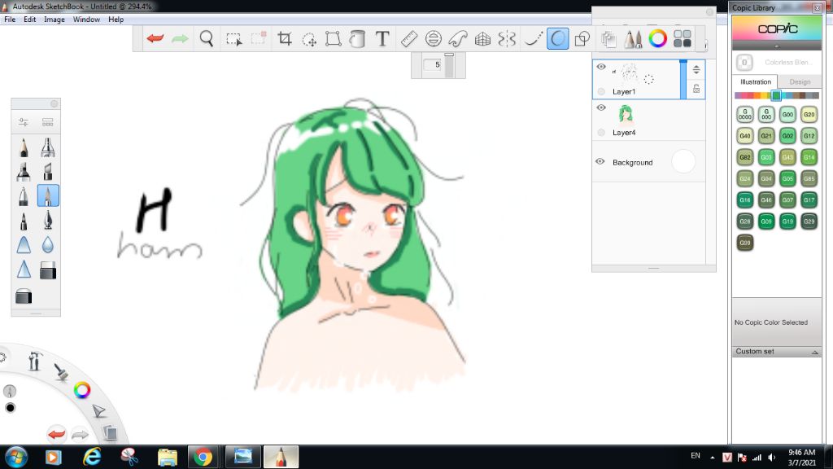Screen dimensions: 833x469
Task: Select the Text tool
Action: point(382,38)
